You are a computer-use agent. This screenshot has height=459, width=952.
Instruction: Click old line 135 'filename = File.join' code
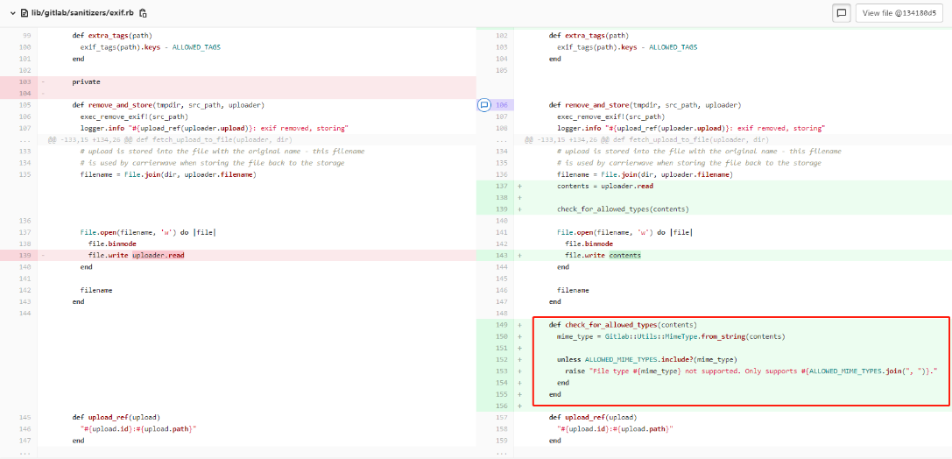(x=168, y=174)
